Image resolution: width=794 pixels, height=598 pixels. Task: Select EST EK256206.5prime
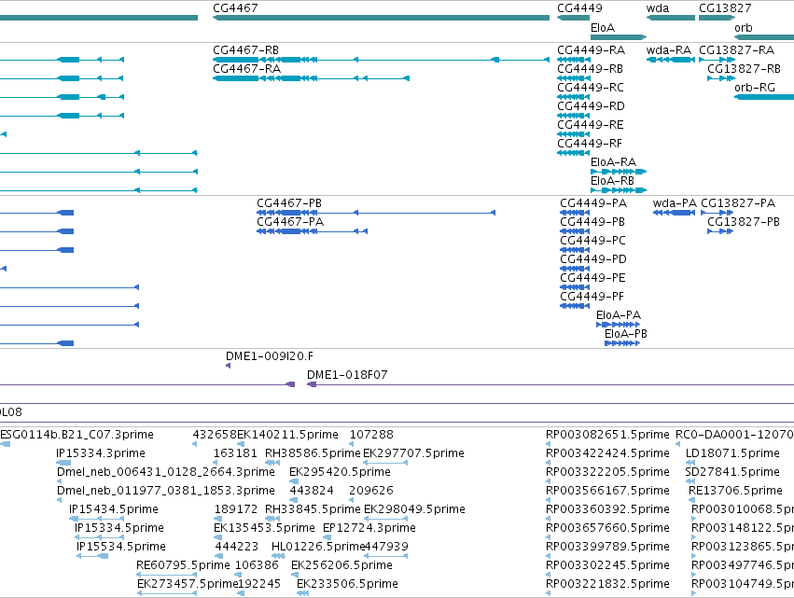point(295,575)
